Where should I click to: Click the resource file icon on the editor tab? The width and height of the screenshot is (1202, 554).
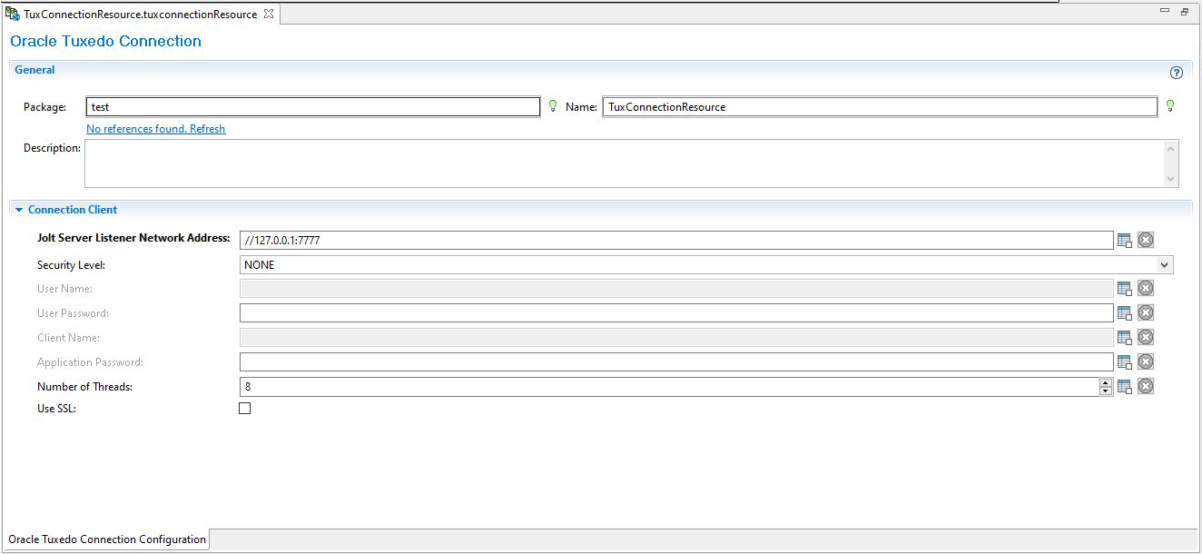pos(13,14)
